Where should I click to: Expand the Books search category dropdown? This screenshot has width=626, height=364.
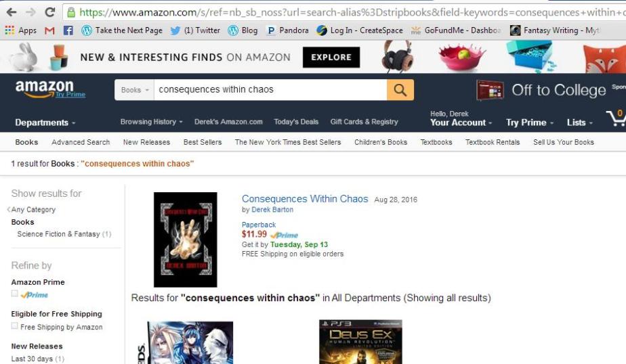[135, 90]
